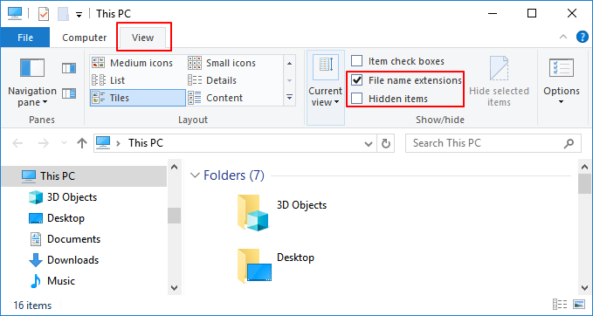Click navigation pane scroll up arrow

coord(174,167)
